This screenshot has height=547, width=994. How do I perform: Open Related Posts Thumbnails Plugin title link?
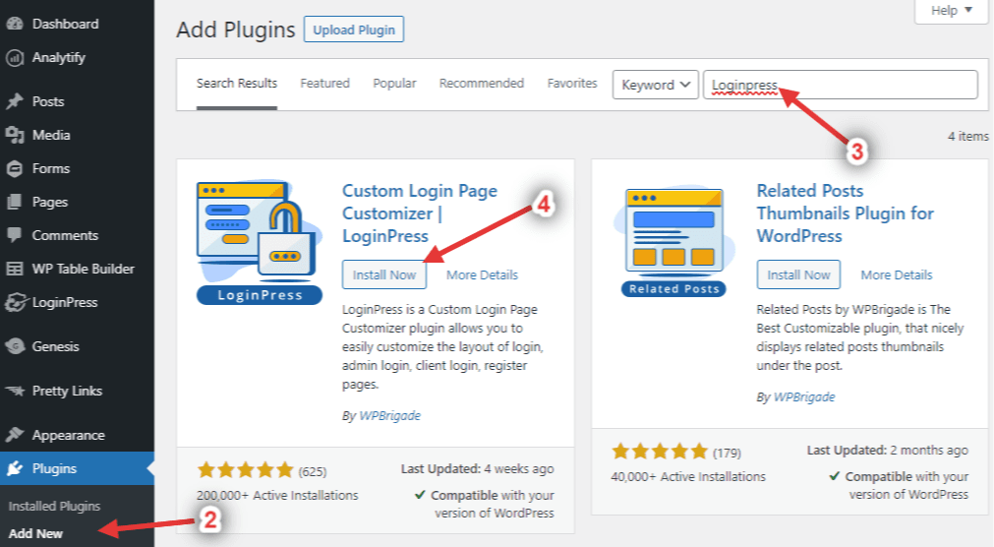point(845,213)
